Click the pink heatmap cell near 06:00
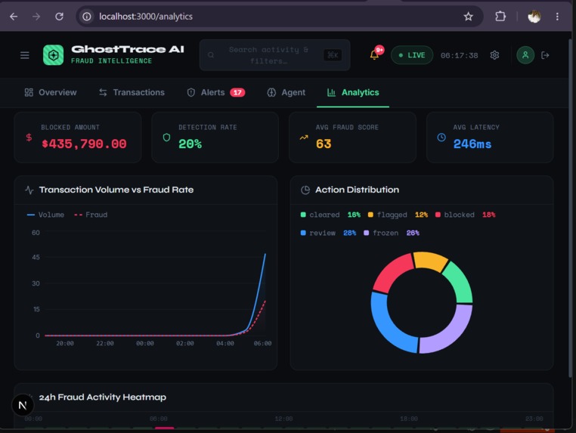Image resolution: width=576 pixels, height=433 pixels. click(164, 428)
